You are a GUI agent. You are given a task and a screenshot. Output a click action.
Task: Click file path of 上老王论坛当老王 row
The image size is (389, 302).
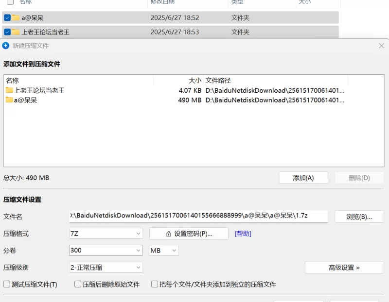pos(275,90)
